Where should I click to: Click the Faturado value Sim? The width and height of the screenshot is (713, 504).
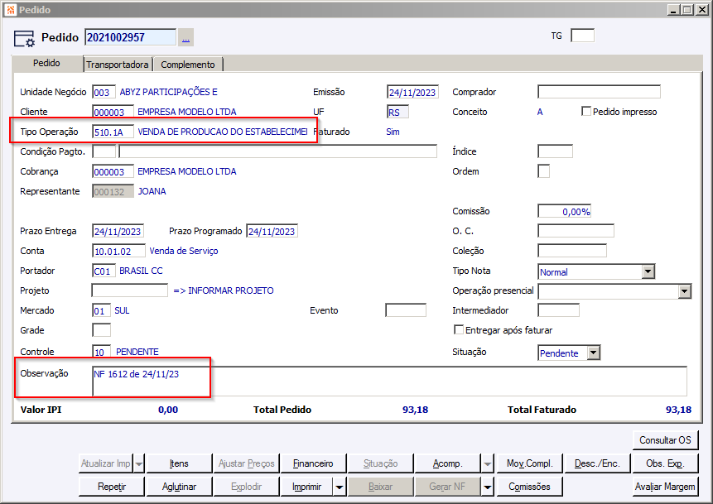tap(393, 132)
